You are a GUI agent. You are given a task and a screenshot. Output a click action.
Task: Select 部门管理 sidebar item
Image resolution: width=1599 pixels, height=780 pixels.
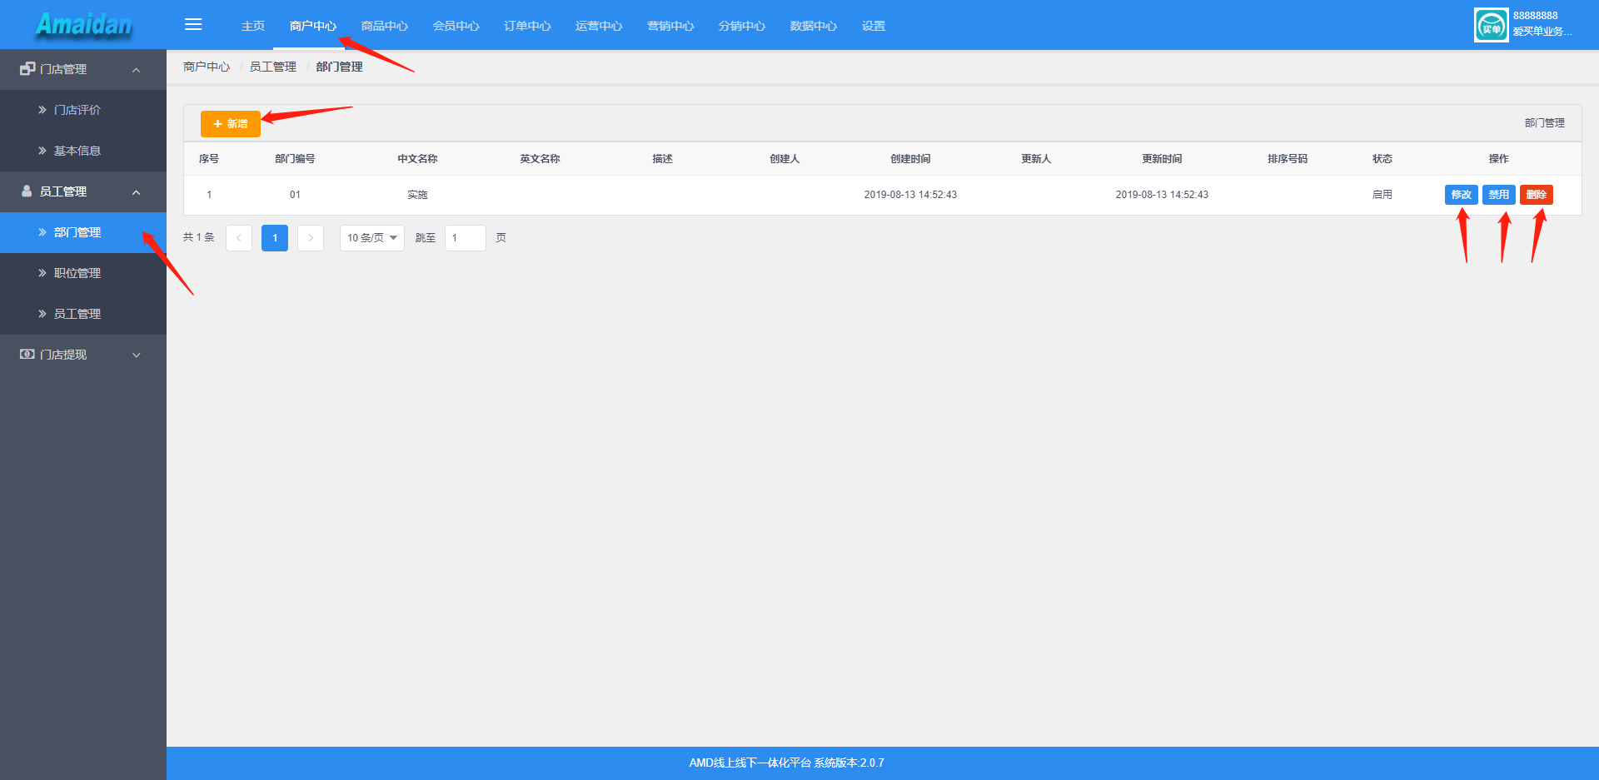click(x=83, y=232)
